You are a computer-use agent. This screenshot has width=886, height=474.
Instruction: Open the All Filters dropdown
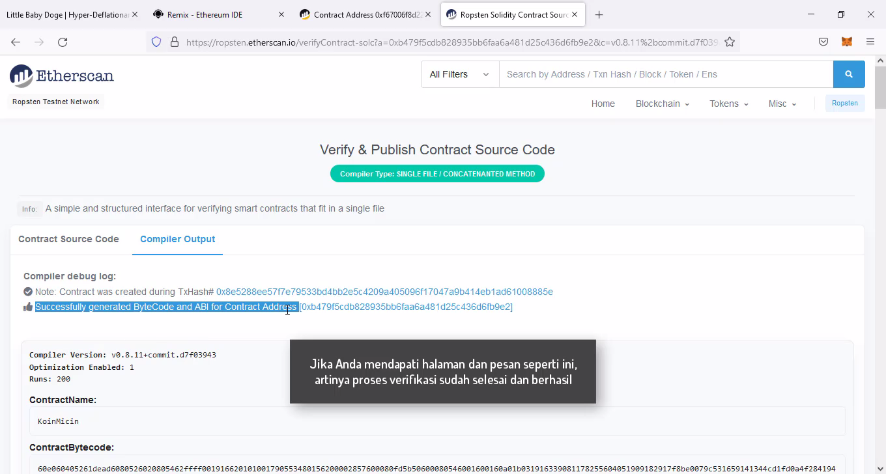(x=459, y=74)
